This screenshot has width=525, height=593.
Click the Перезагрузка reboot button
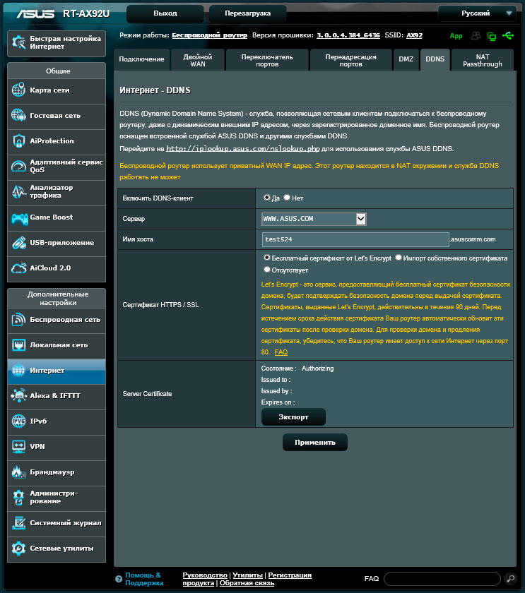pos(247,13)
